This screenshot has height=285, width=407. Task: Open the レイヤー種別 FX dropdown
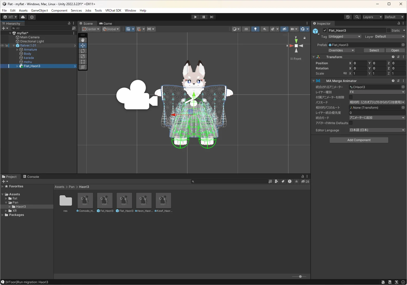377,92
